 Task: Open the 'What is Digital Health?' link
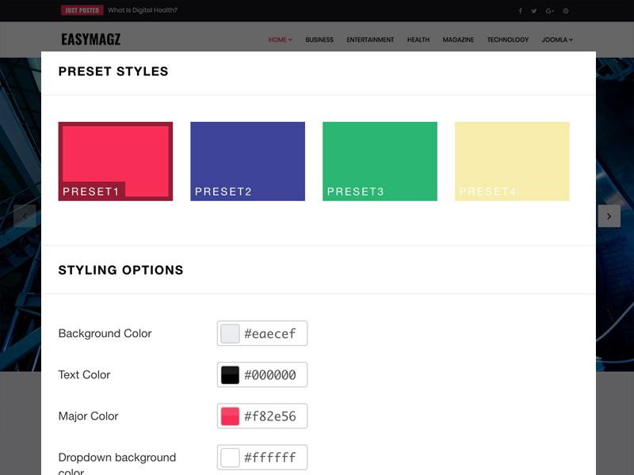(x=143, y=11)
